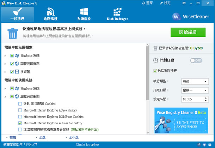The height and width of the screenshot is (148, 215).
Task: Click the 設定時間 16:05 time stepper
Action: coord(205,99)
